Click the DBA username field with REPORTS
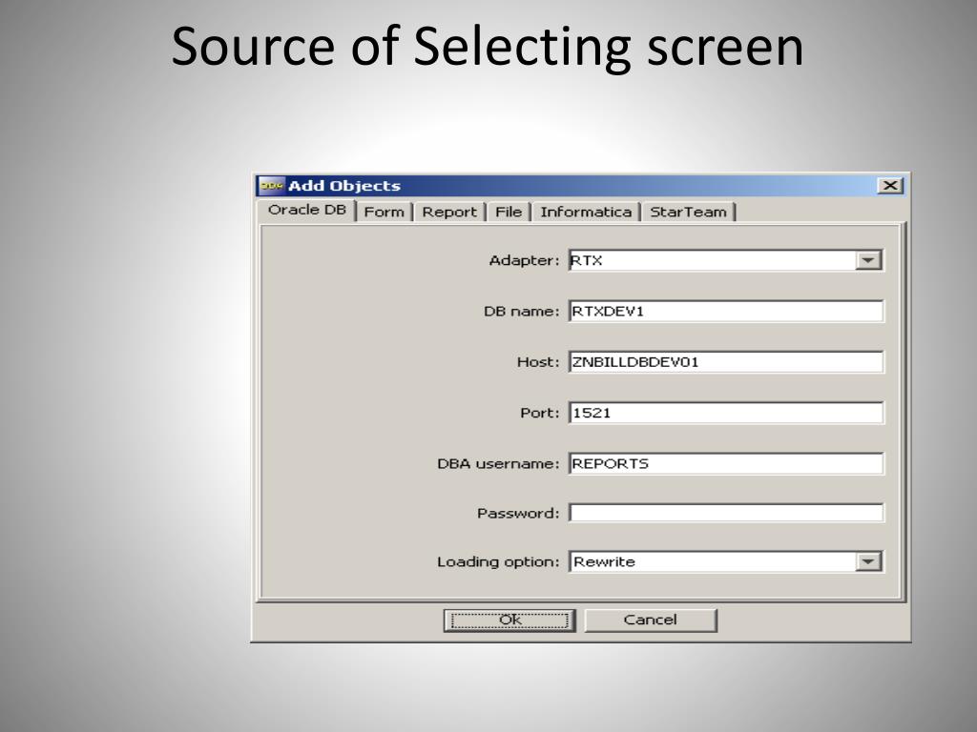The height and width of the screenshot is (732, 977). coord(725,463)
